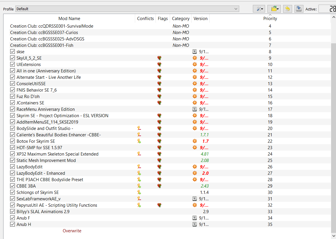The width and height of the screenshot is (336, 239).
Task: Click version 2.43 for CBBE 3BA
Action: pyautogui.click(x=205, y=186)
